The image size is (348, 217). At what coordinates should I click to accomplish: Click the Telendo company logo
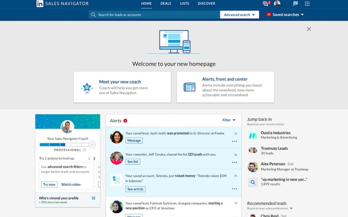pos(117,180)
